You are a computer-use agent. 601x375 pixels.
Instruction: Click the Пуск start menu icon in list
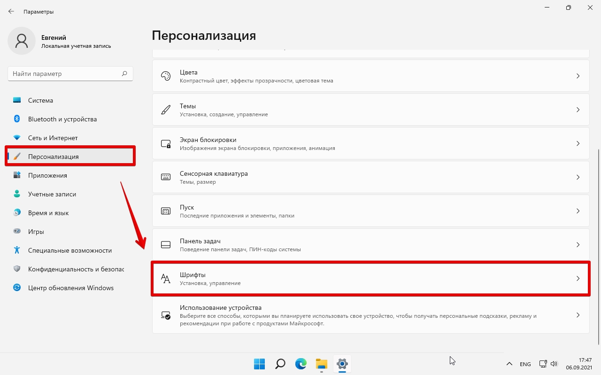tap(166, 211)
